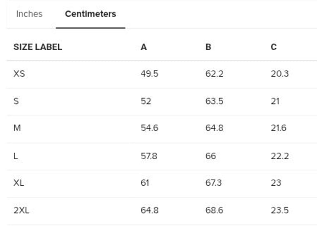Switch to the Inches tab

coord(29,14)
